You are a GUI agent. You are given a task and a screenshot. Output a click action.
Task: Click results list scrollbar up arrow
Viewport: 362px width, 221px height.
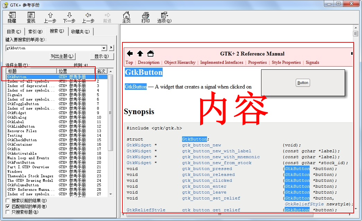111,71
